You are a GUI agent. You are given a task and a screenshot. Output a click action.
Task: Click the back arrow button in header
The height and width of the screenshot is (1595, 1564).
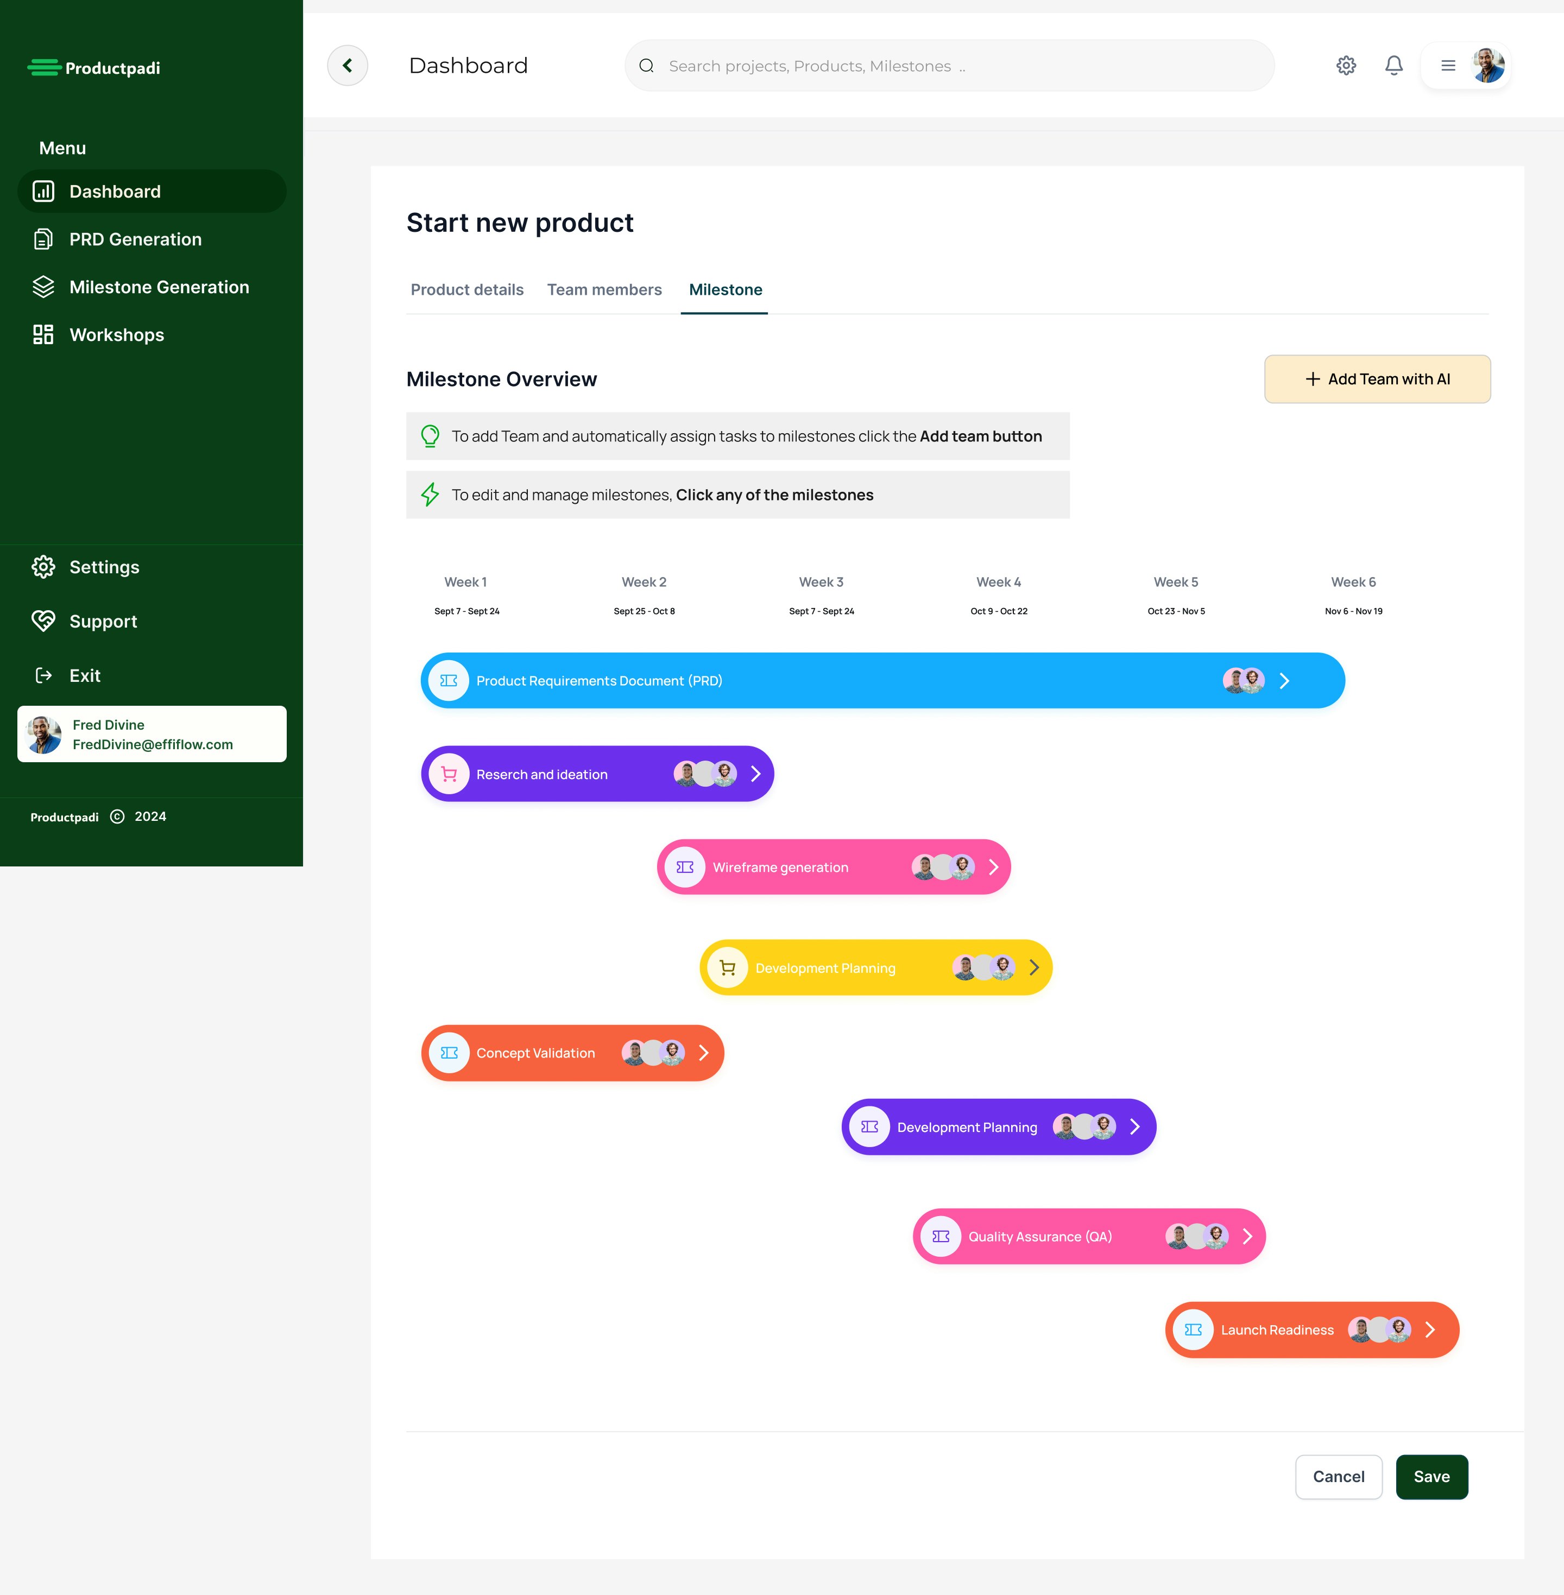point(346,66)
